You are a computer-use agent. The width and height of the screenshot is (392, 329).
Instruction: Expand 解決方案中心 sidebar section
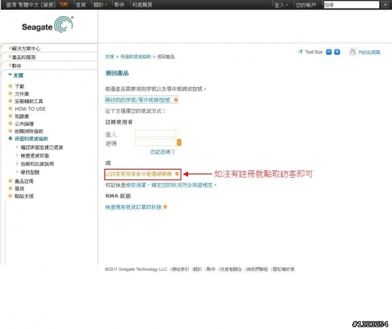(x=26, y=48)
